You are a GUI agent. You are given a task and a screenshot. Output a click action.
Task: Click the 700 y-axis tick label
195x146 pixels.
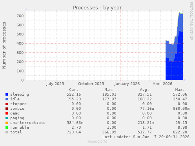[x=20, y=16]
